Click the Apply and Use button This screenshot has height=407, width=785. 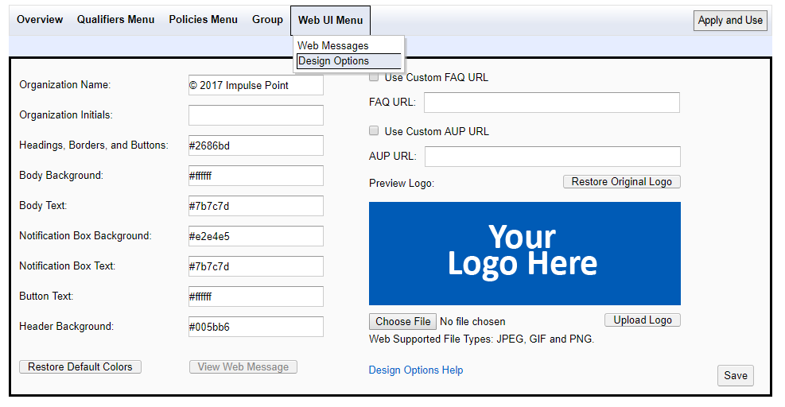730,21
